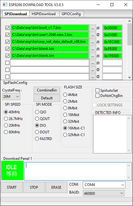The height and width of the screenshot is (206, 133).
Task: Browse file for address 0x1FE000 row
Action: click(92, 56)
